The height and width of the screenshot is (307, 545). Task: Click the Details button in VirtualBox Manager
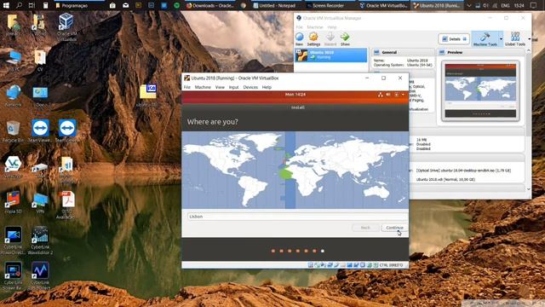point(454,39)
